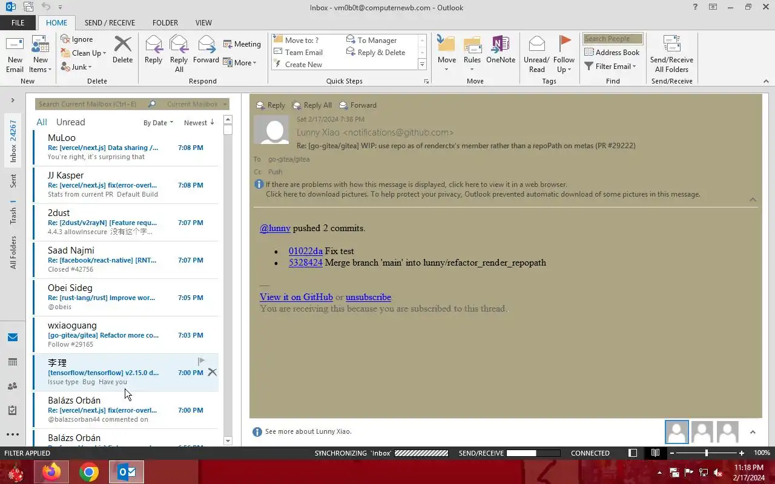Switch to the FOLDER tab

pyautogui.click(x=165, y=23)
